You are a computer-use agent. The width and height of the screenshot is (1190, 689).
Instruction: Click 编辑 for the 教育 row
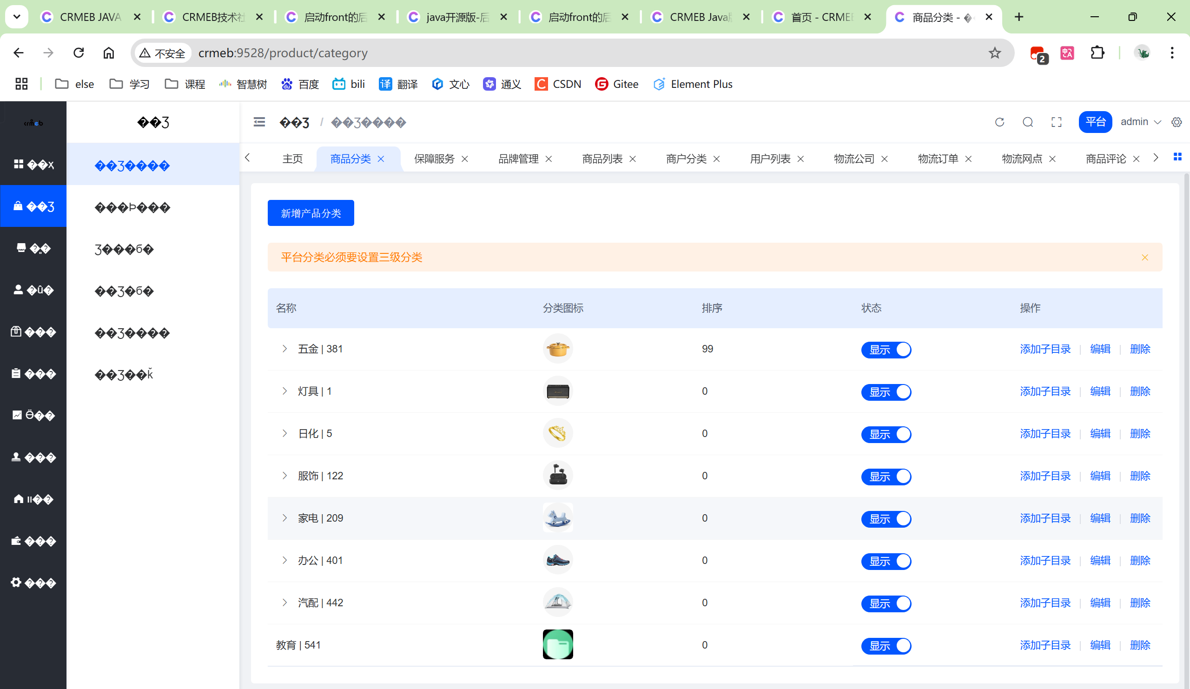pyautogui.click(x=1100, y=645)
